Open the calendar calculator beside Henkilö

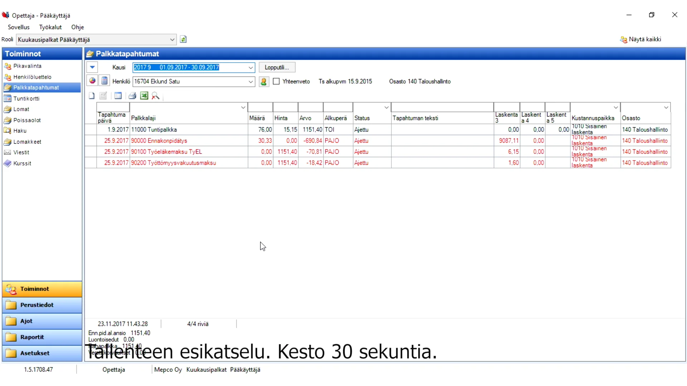[104, 80]
